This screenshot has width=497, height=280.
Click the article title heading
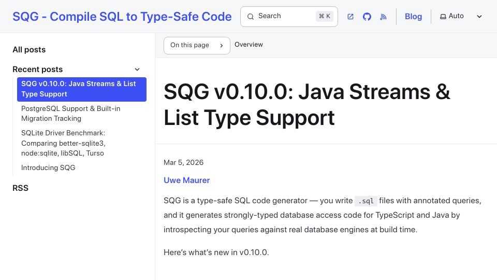[307, 104]
